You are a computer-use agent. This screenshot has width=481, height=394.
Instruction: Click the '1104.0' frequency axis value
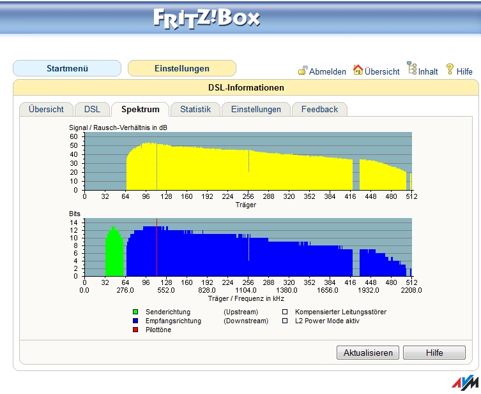tap(246, 290)
